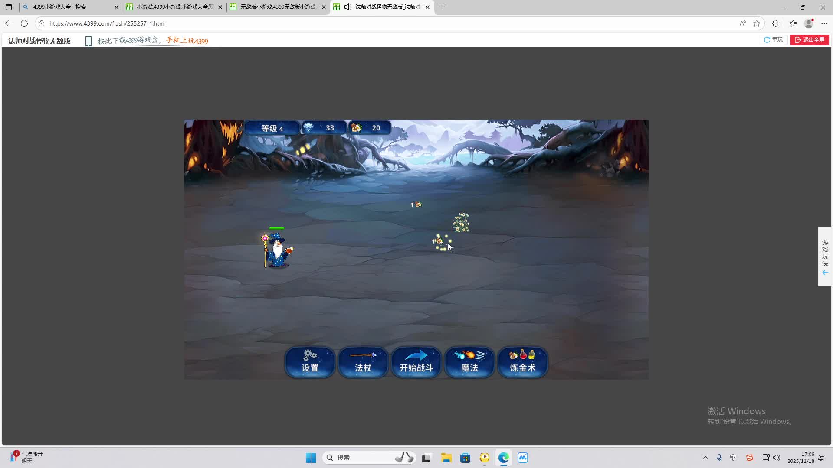Viewport: 833px width, 468px height.
Task: Open the 法杖 staff menu
Action: [363, 362]
